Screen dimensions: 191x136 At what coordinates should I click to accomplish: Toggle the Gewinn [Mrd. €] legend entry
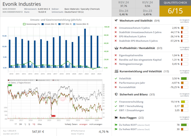click(81, 24)
